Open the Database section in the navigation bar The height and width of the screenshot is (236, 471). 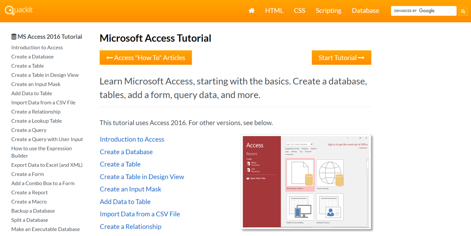click(365, 10)
